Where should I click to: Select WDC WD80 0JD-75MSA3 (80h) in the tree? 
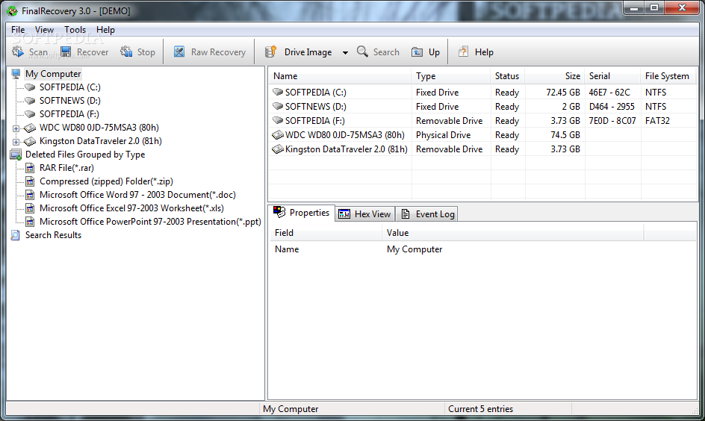[x=99, y=128]
